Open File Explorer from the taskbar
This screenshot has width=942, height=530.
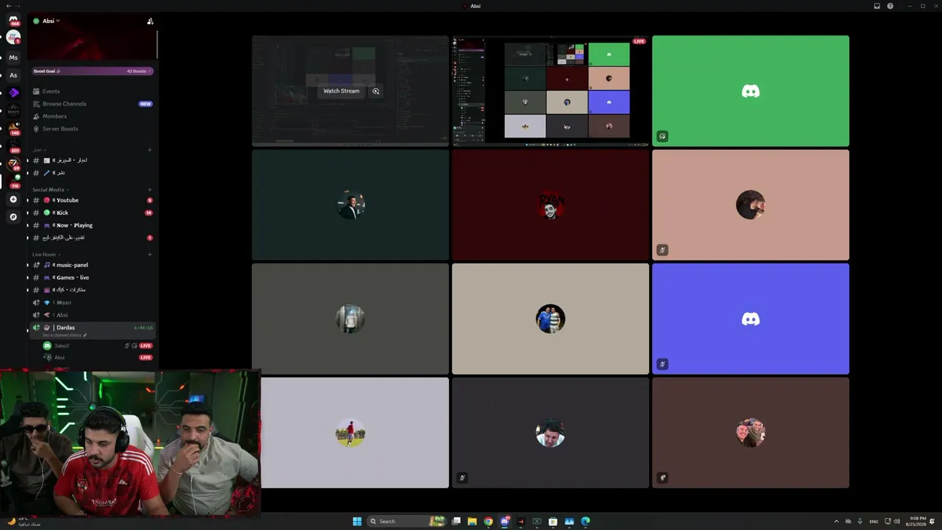click(x=472, y=521)
